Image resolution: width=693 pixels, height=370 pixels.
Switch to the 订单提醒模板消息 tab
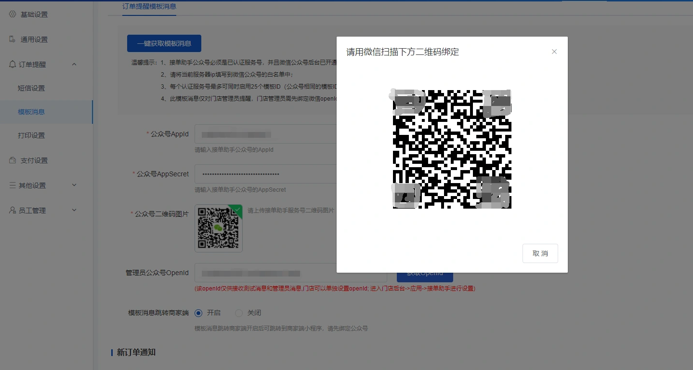(149, 7)
